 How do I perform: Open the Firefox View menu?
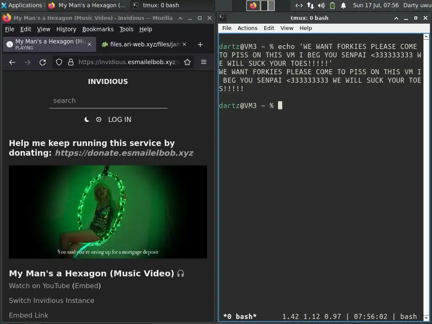tap(43, 29)
